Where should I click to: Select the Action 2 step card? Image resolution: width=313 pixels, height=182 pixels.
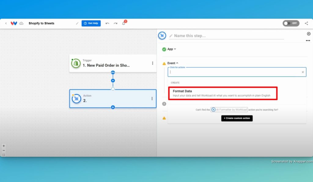click(113, 98)
